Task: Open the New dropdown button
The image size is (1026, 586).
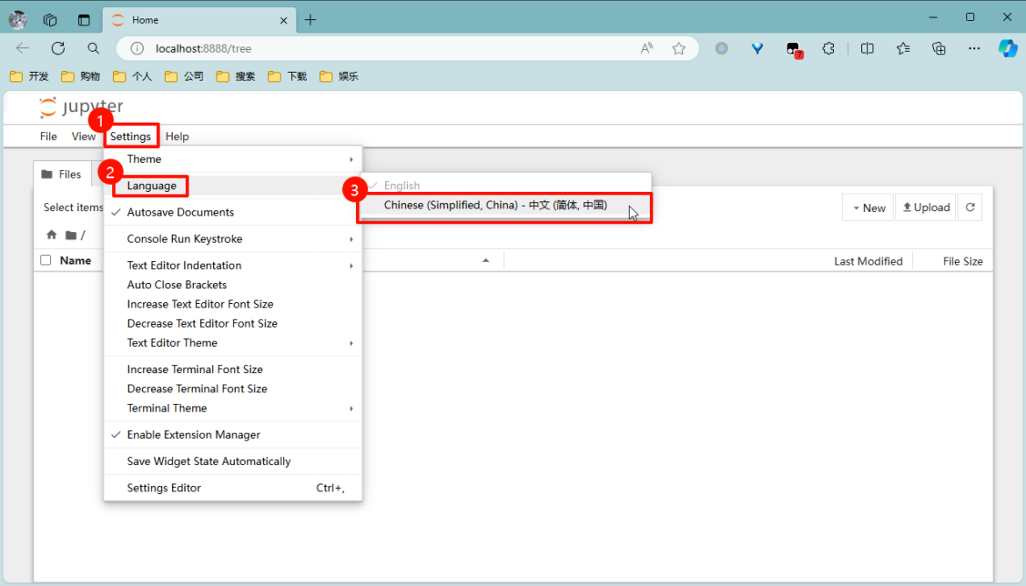Action: point(868,208)
